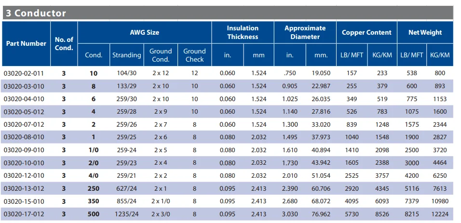
Task: Click the Copper Content header
Action: [x=366, y=32]
